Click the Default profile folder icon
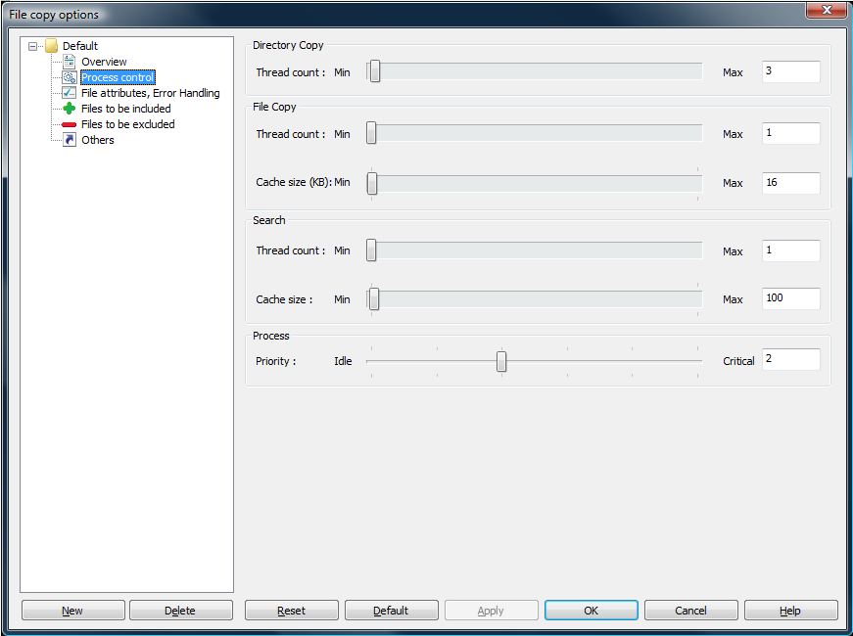This screenshot has width=853, height=636. click(x=51, y=45)
